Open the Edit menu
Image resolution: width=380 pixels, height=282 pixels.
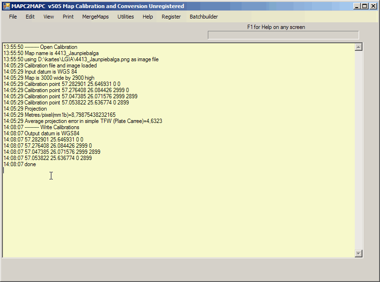[30, 17]
